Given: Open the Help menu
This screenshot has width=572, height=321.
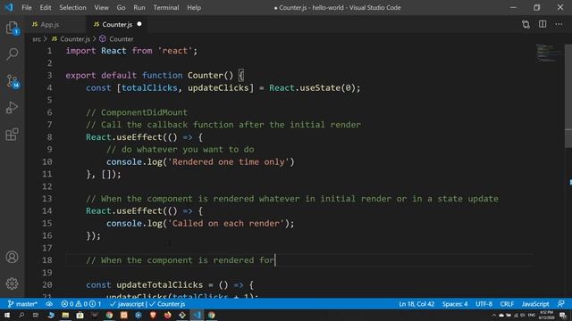Looking at the screenshot, I should [x=194, y=7].
